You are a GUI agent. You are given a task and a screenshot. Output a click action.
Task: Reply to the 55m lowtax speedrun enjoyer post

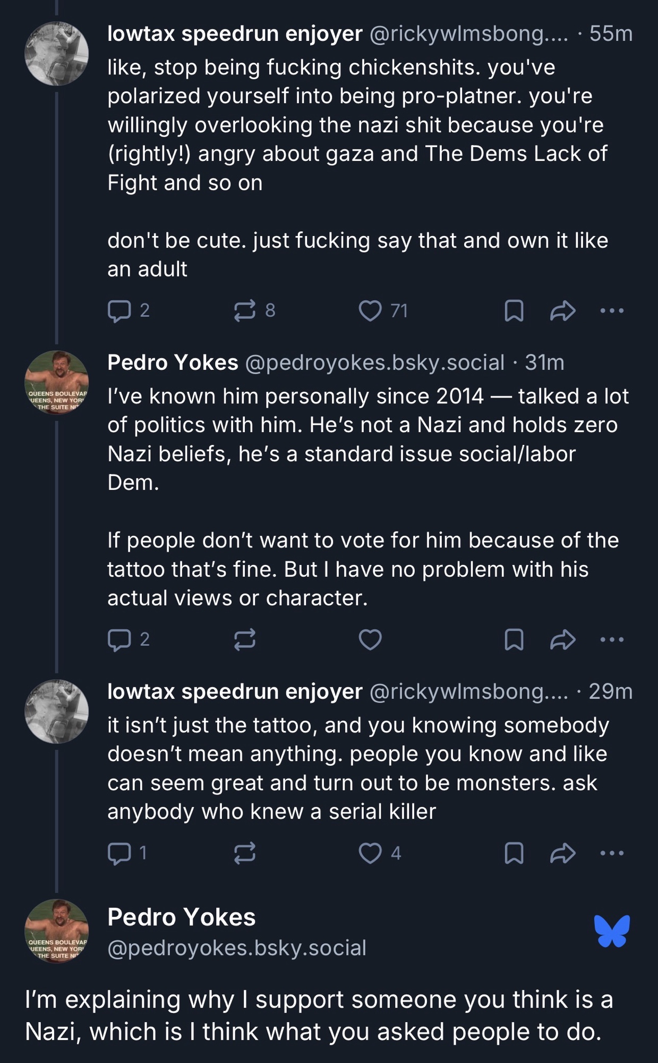click(119, 311)
